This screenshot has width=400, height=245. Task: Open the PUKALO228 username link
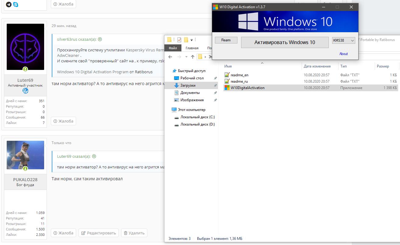25,180
